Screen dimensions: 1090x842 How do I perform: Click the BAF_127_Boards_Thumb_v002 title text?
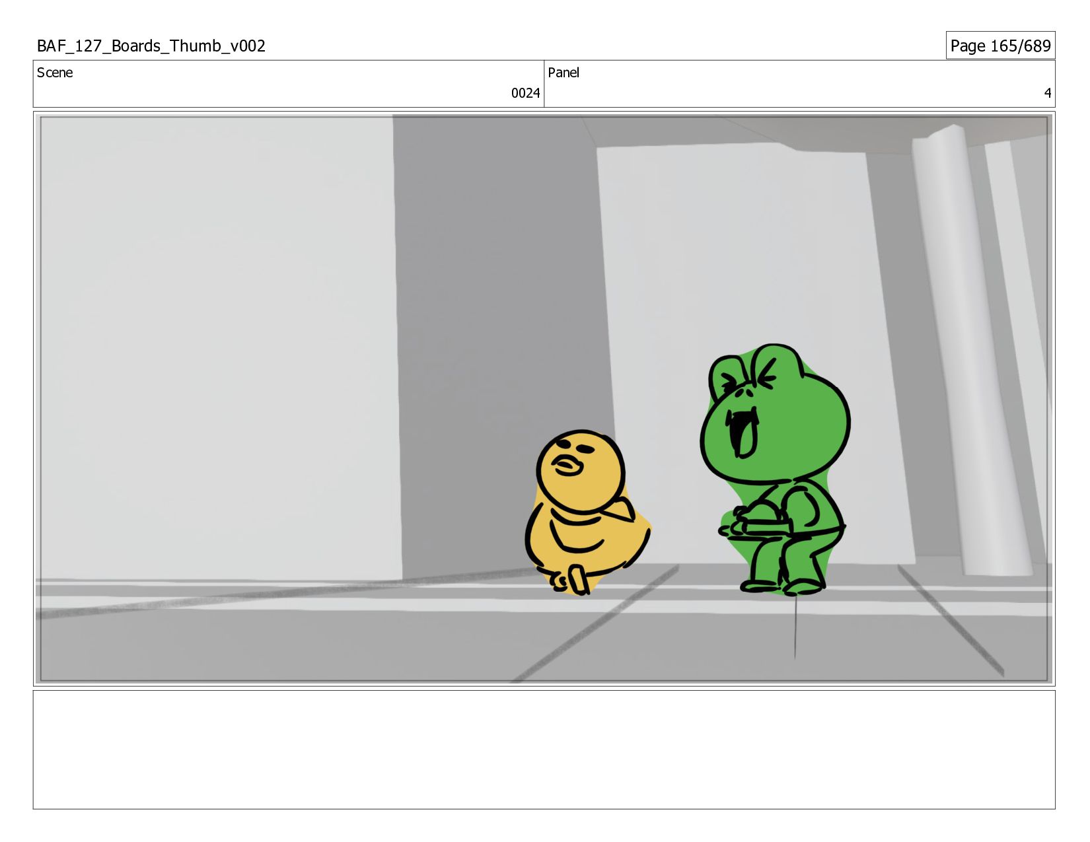click(x=151, y=46)
